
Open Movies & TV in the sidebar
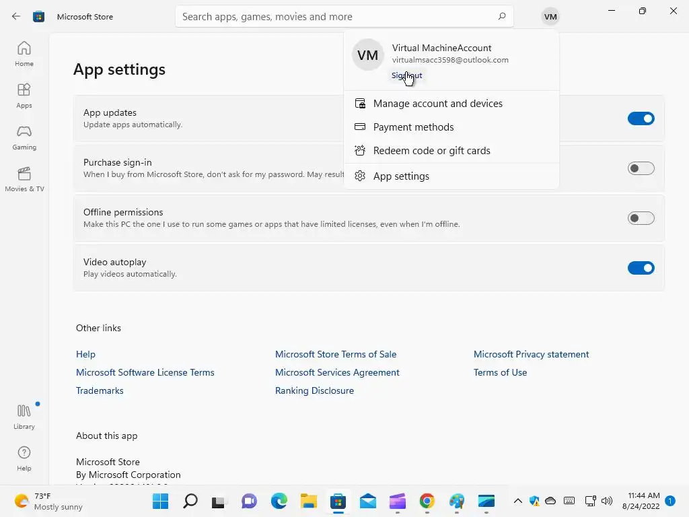(x=24, y=179)
